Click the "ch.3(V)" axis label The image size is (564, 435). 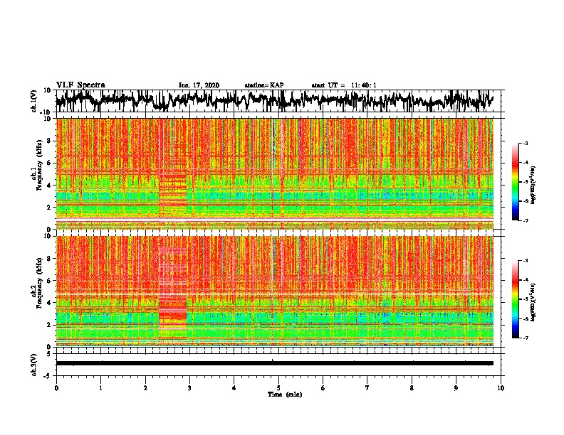(34, 365)
